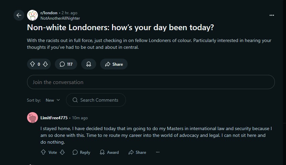Screen dimensions: 286x165
Task: Open the r/london subreddit link
Action: [49, 13]
